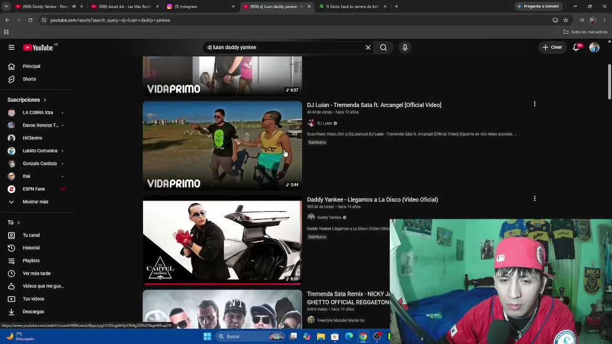The image size is (612, 344).
Task: Open the top VidaPrimo 6:57 video thumbnail
Action: tap(222, 76)
